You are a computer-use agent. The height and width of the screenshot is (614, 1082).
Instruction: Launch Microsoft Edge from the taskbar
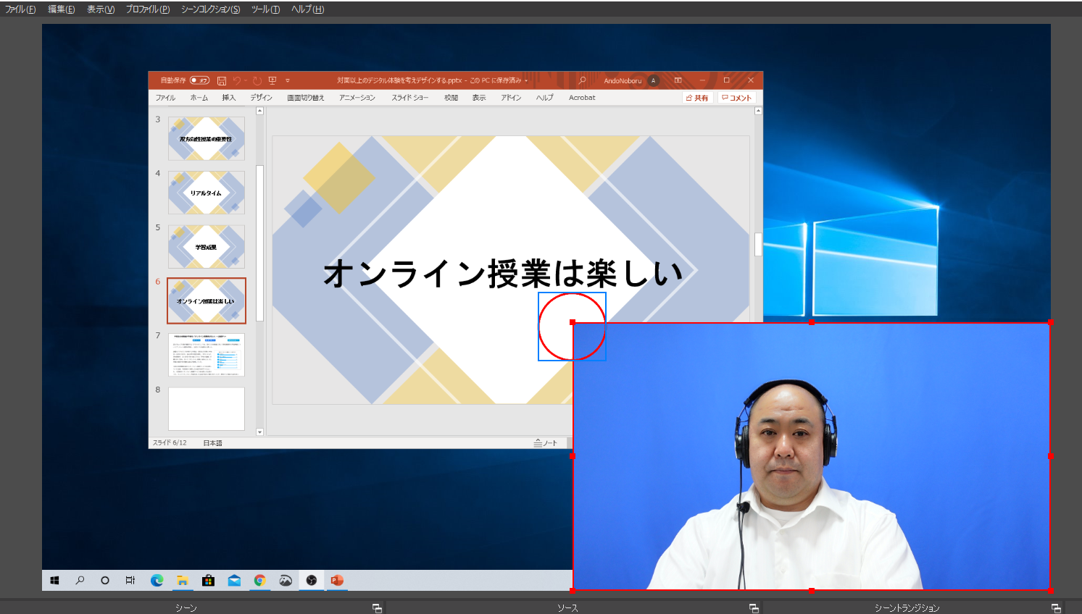tap(157, 581)
